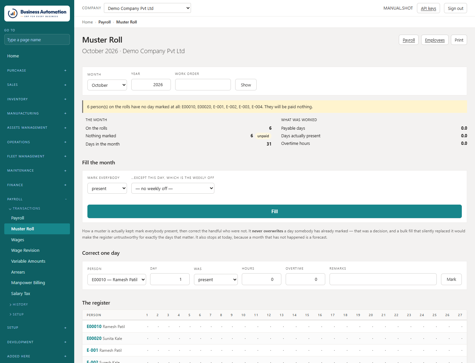Click the Payroll breadcrumb link
This screenshot has height=363, width=475.
pyautogui.click(x=105, y=22)
